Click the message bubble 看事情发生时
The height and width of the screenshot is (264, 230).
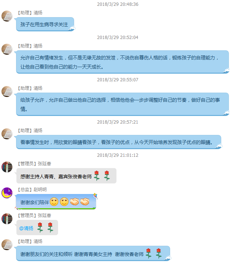click(119, 142)
